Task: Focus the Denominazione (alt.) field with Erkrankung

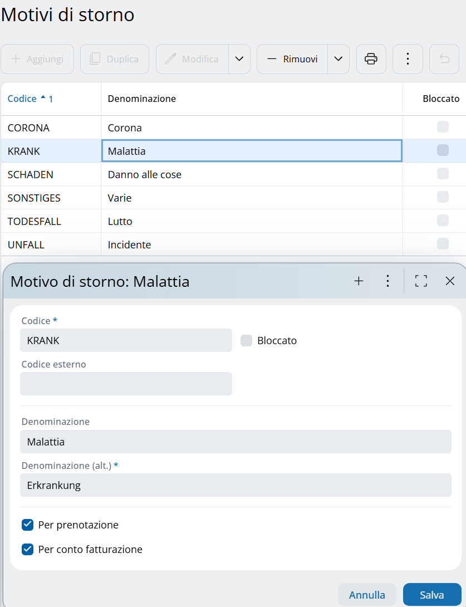Action: click(236, 485)
